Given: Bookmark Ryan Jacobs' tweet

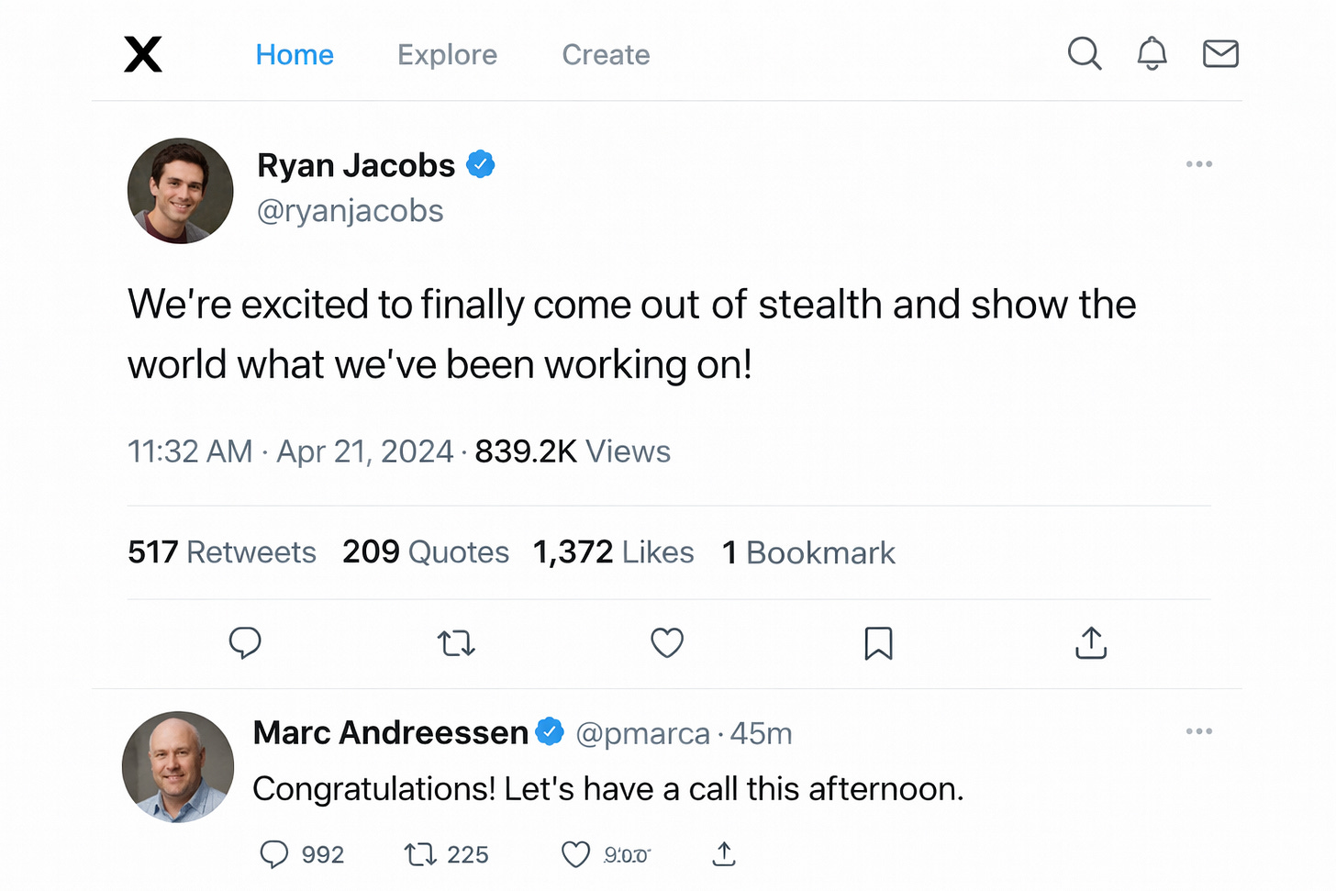Looking at the screenshot, I should [x=878, y=643].
